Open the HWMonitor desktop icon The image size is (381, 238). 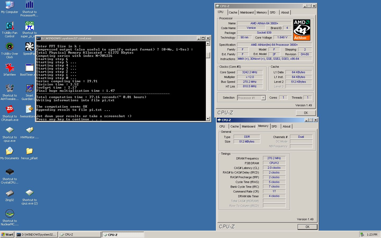tap(29, 130)
